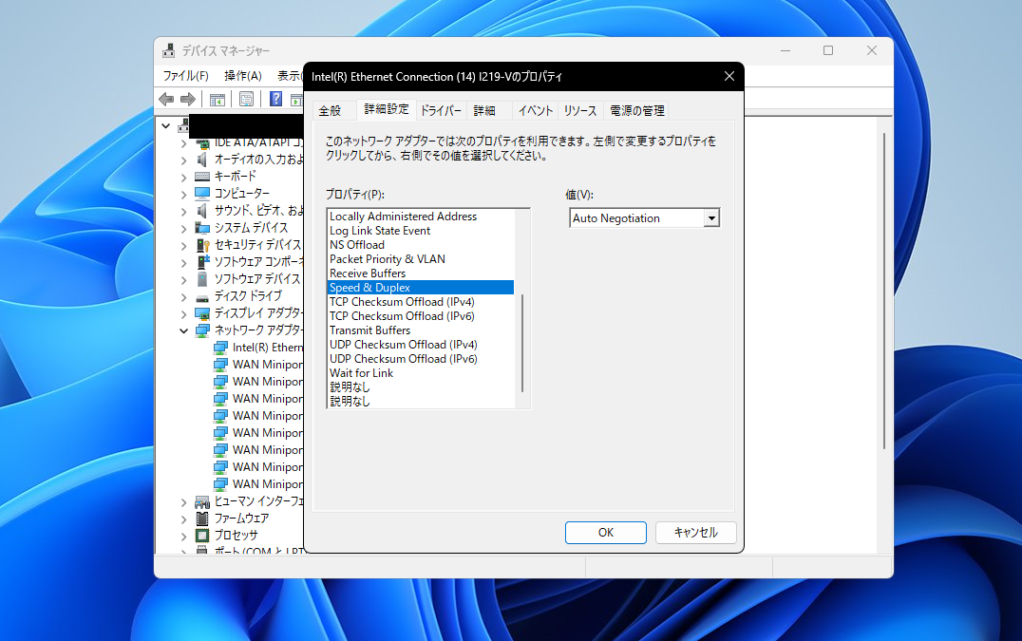Expand the コンピューター category chevron
Image resolution: width=1022 pixels, height=641 pixels.
click(x=184, y=194)
